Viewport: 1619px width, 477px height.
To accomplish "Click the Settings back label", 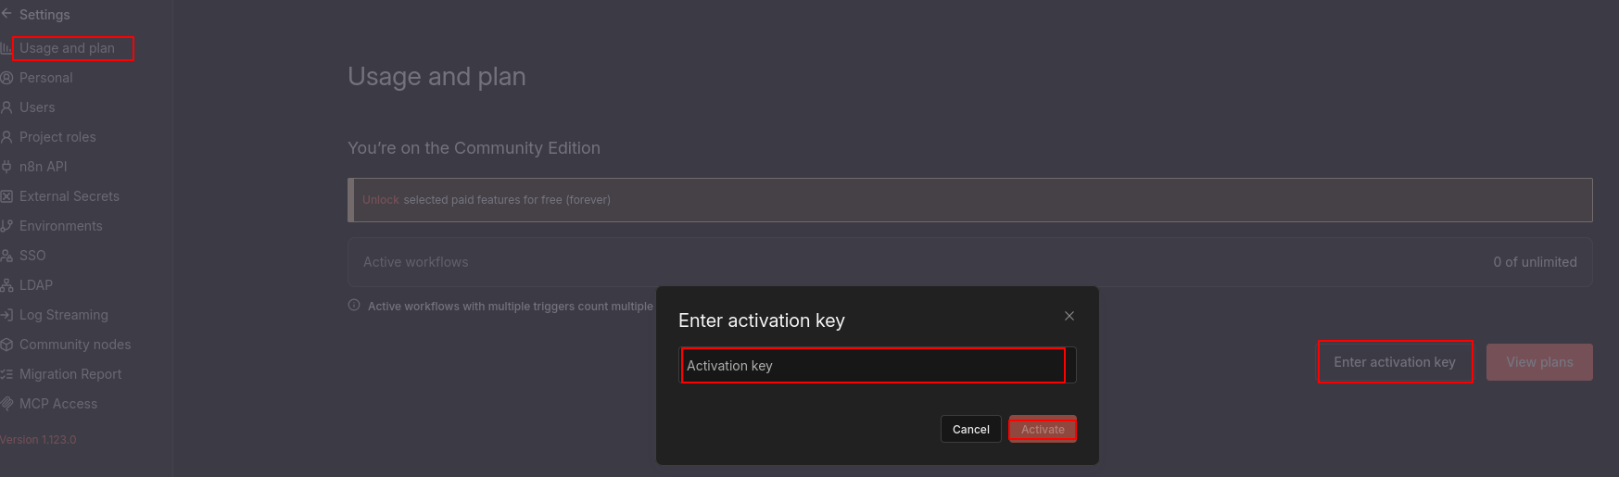I will tap(44, 15).
